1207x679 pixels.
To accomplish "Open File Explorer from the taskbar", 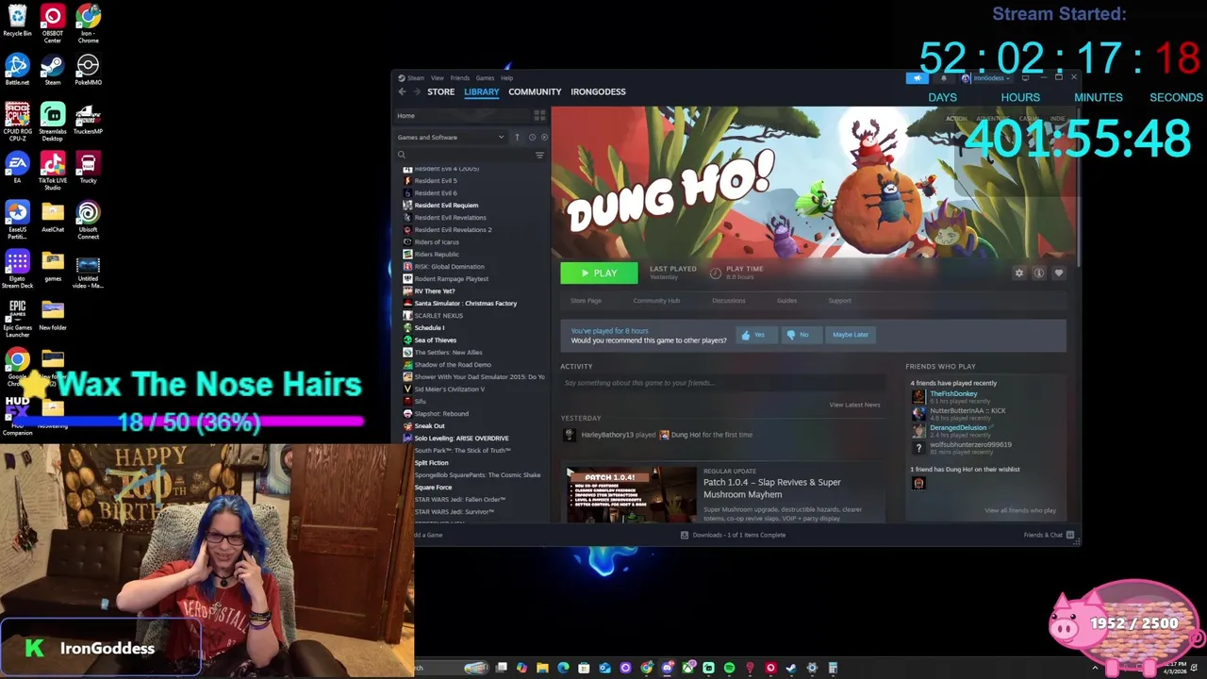I will tap(542, 668).
